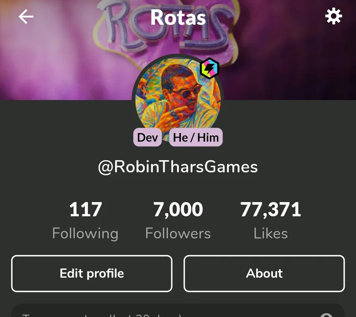This screenshot has height=317, width=356.
Task: Open the Likes label
Action: [271, 233]
